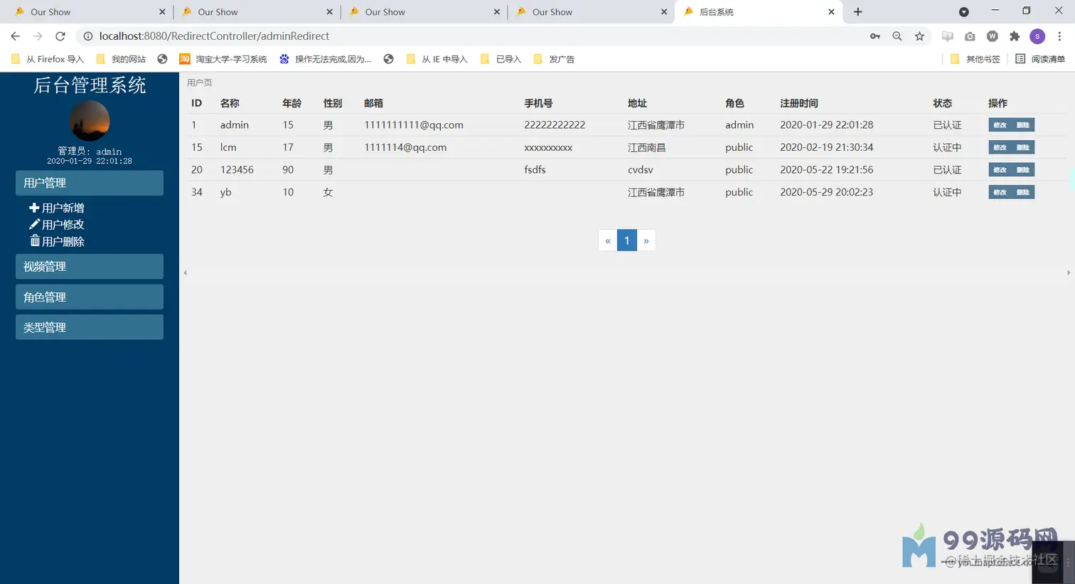Open the 类型管理 sidebar menu
1075x584 pixels.
click(90, 327)
